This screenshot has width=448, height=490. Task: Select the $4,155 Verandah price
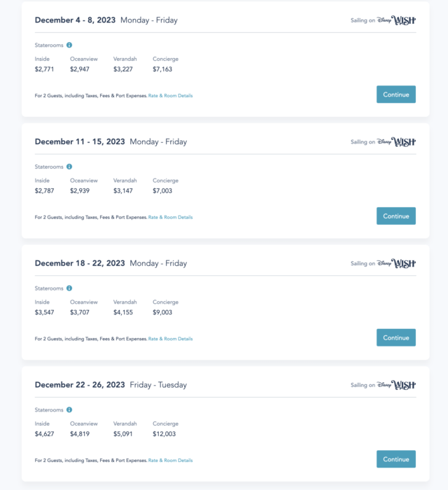pos(123,312)
